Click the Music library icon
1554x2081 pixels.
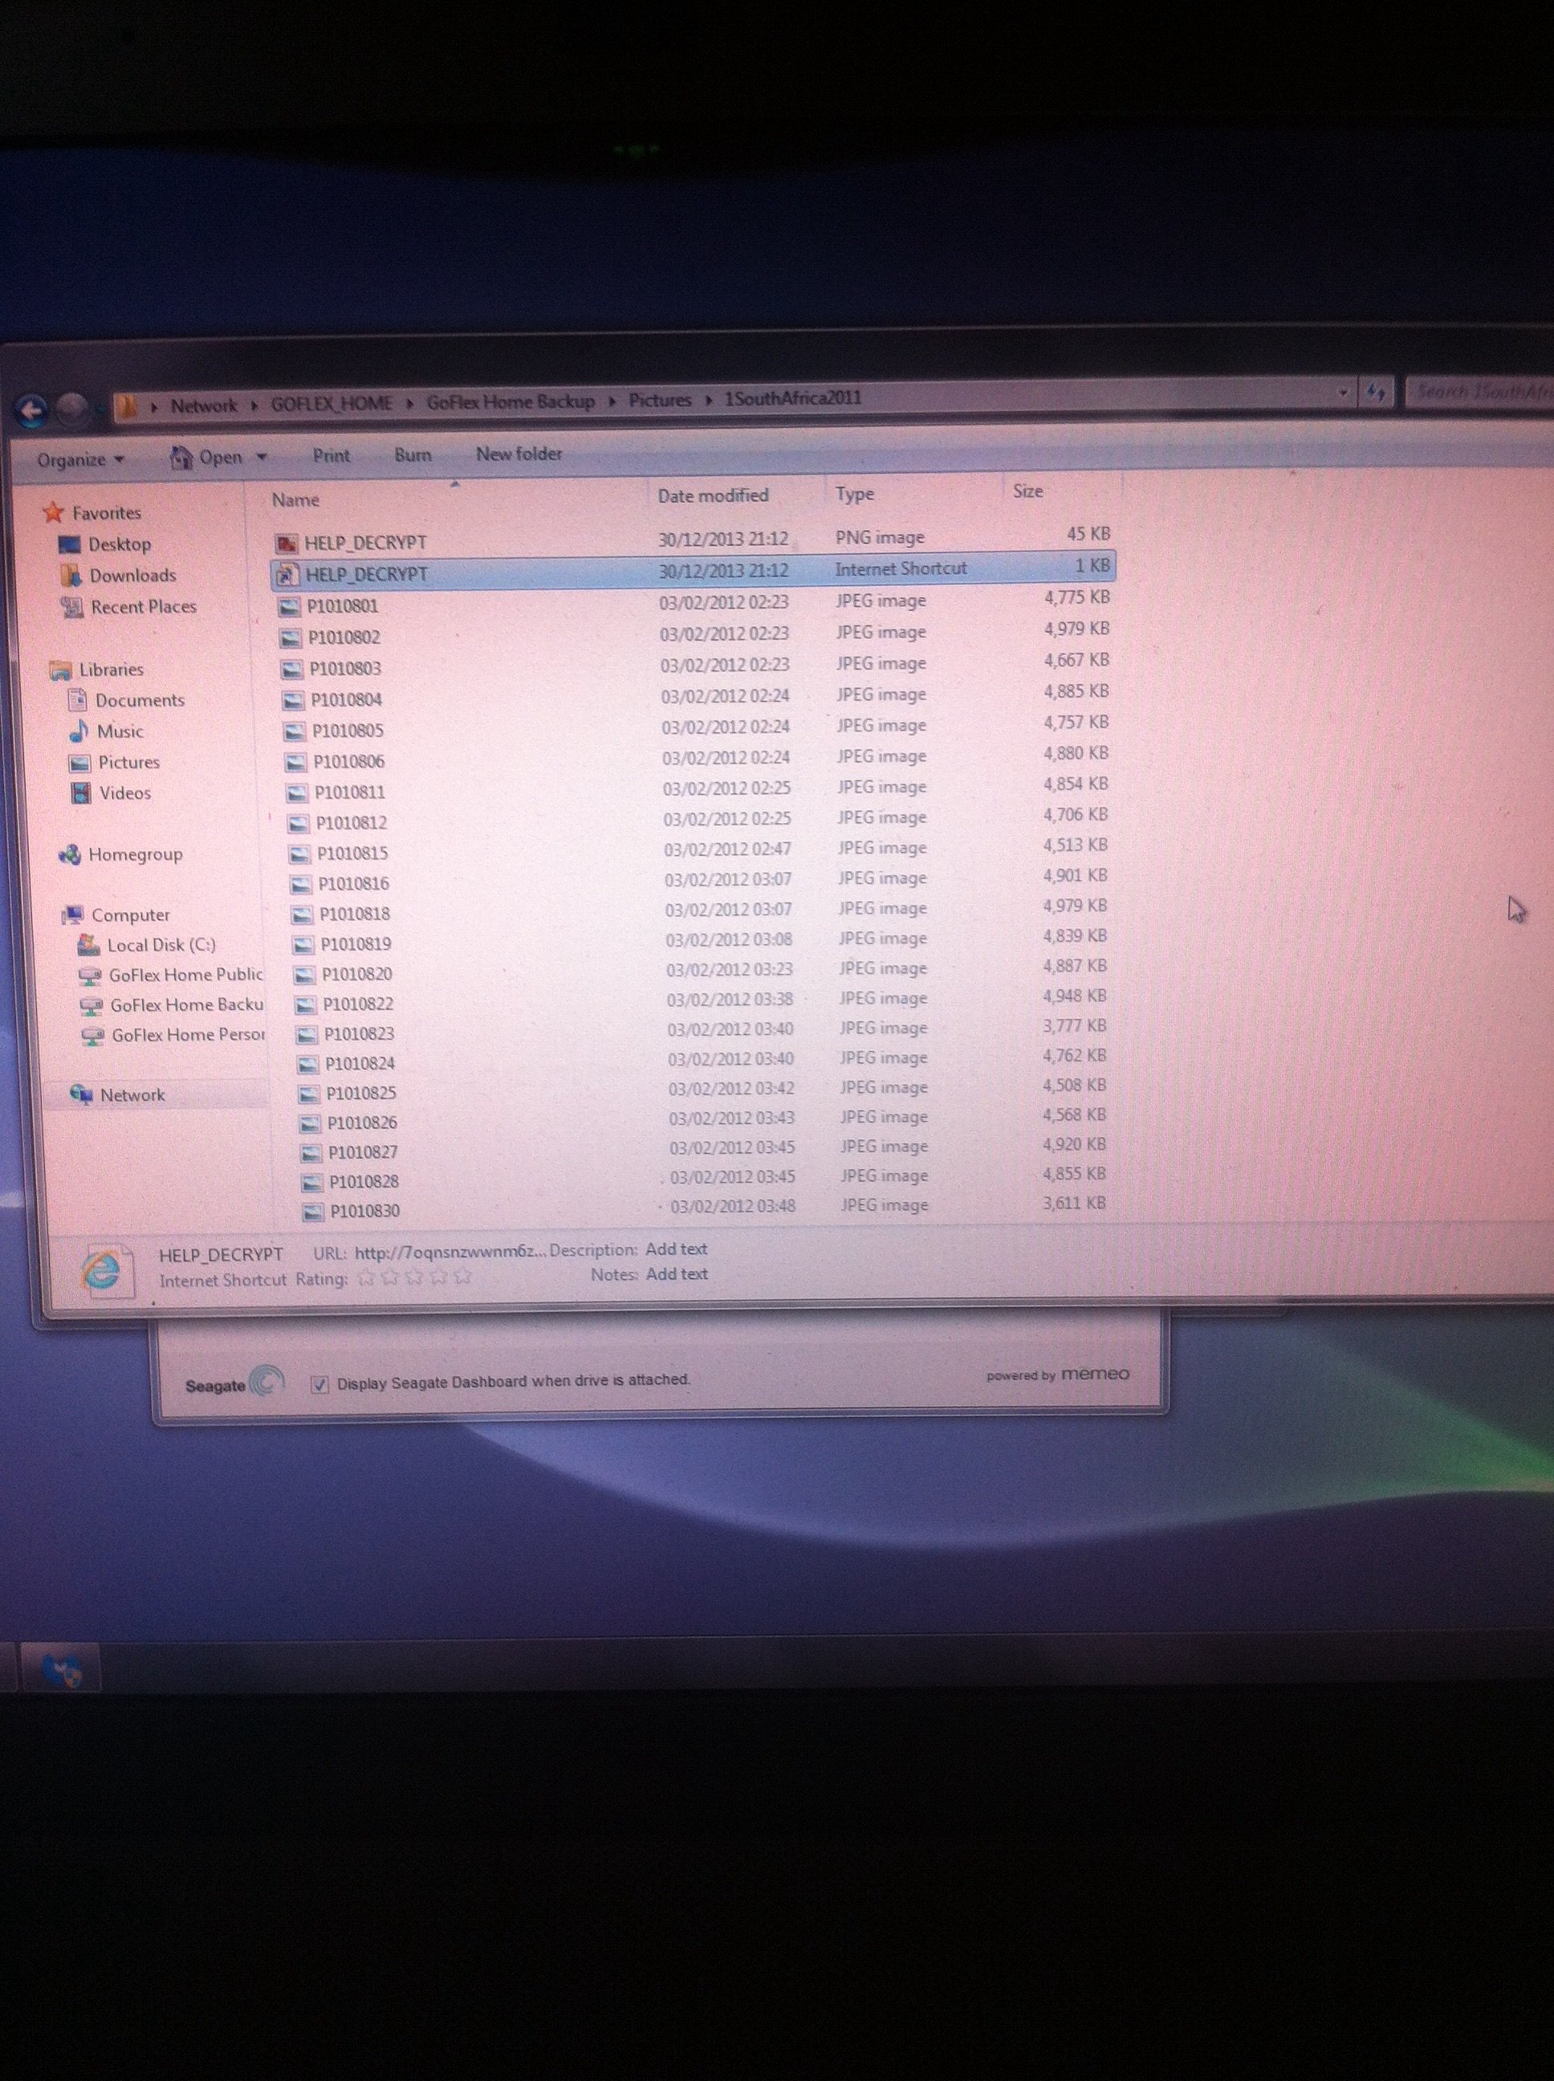79,731
